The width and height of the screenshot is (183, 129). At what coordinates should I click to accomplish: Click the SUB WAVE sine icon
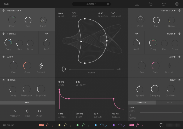click(x=113, y=13)
